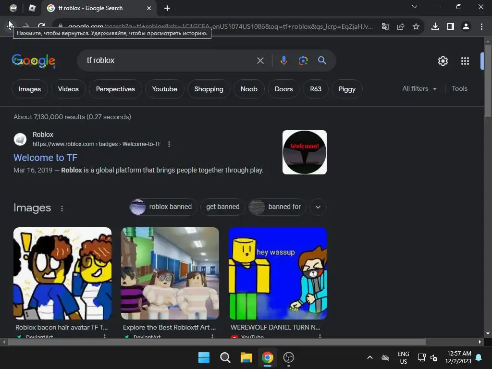The image size is (492, 369).
Task: Open more options next to Images heading
Action: point(62,209)
